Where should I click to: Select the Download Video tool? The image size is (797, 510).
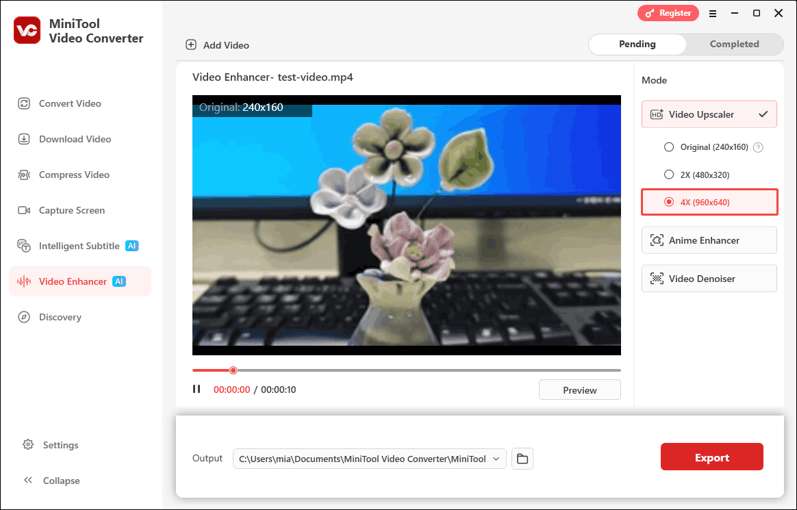point(73,139)
